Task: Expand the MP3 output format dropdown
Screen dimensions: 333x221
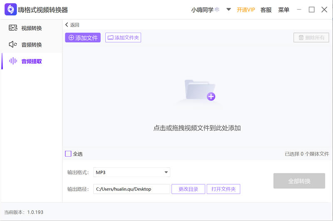Action: (x=166, y=172)
